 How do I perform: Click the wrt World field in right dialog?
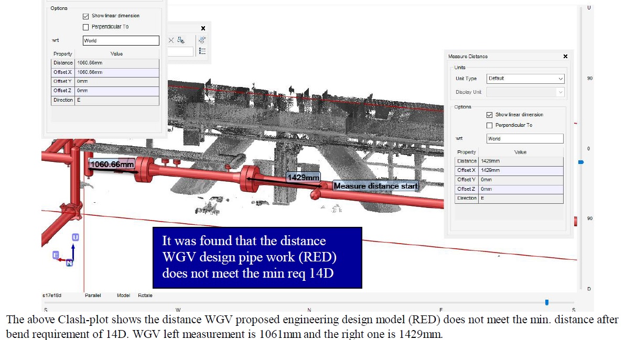coord(525,139)
